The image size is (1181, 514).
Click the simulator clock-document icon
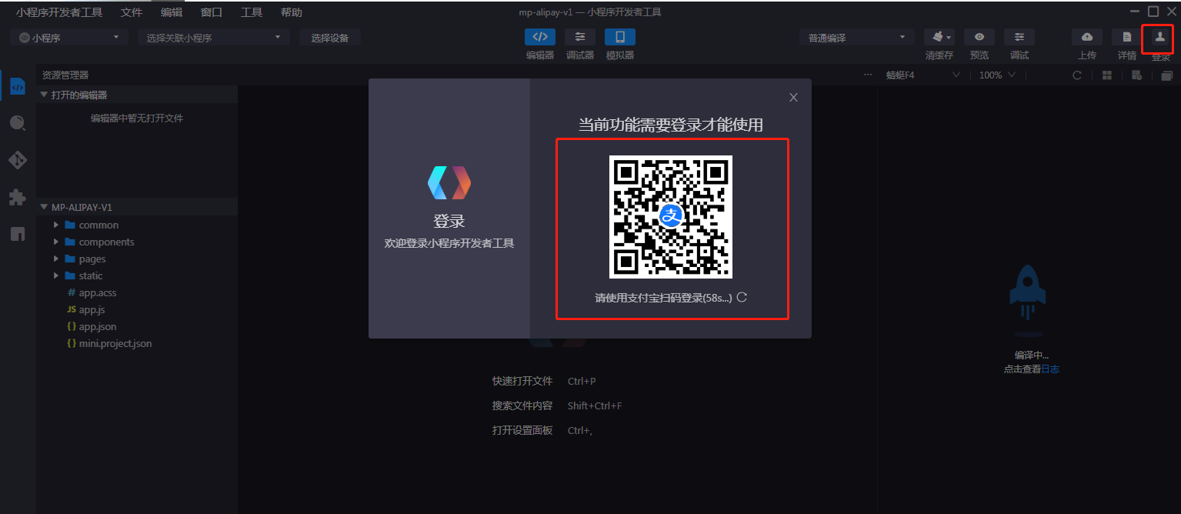click(1136, 75)
